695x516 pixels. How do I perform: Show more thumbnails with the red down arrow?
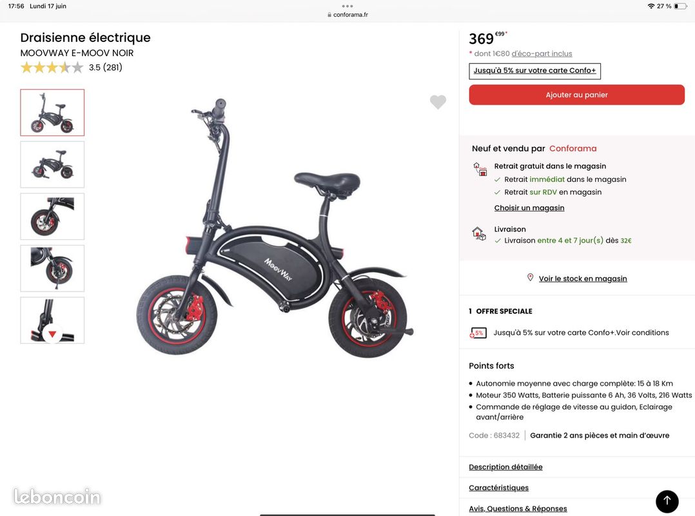click(x=52, y=334)
